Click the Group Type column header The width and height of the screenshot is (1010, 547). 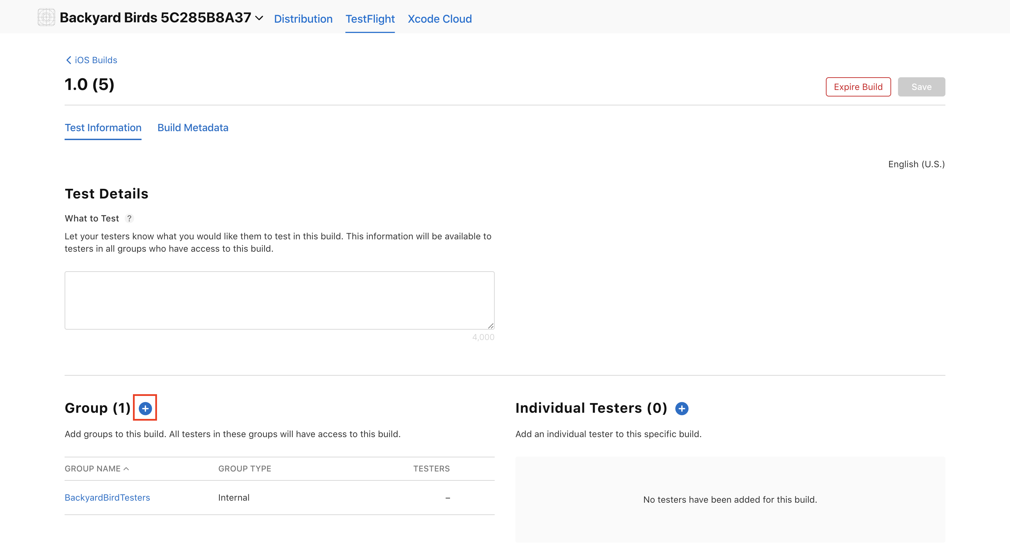tap(245, 469)
